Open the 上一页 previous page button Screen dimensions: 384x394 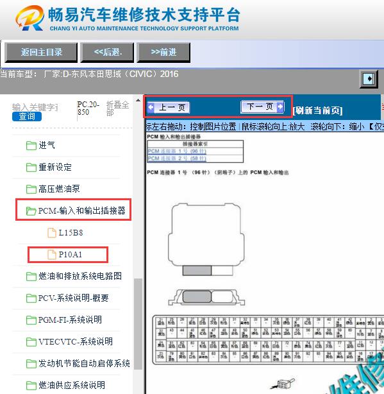tap(169, 108)
